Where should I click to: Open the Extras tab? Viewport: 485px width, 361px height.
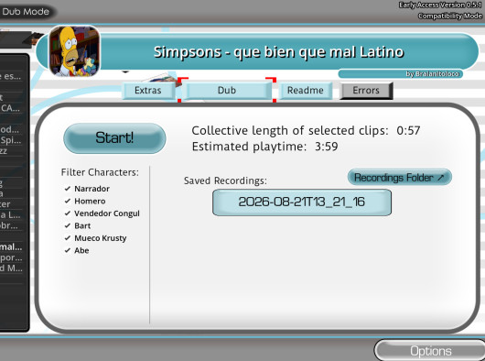149,91
